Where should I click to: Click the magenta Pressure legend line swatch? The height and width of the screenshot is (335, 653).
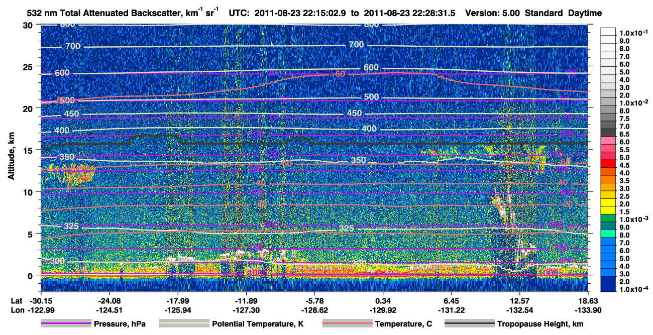pyautogui.click(x=66, y=324)
